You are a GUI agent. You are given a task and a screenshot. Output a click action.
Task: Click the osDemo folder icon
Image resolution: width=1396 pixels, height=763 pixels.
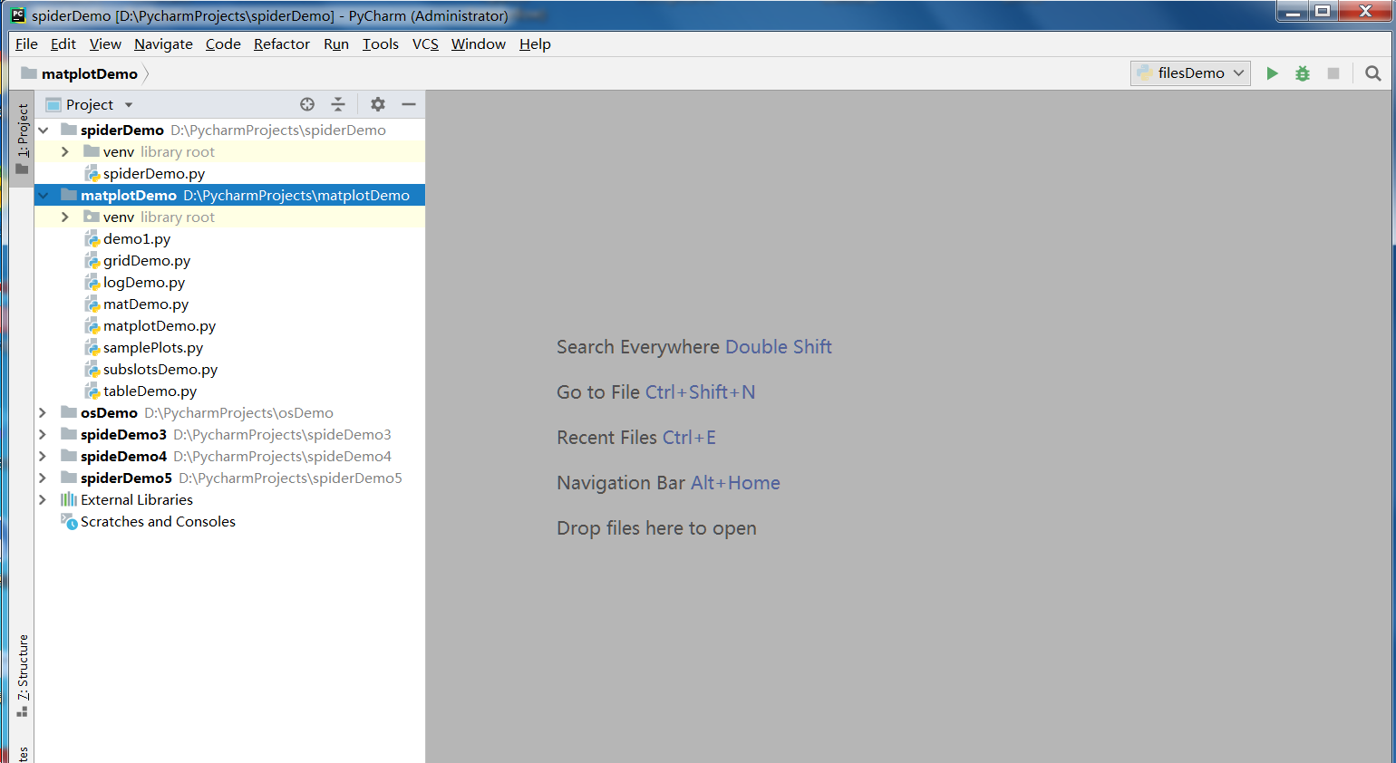(69, 412)
